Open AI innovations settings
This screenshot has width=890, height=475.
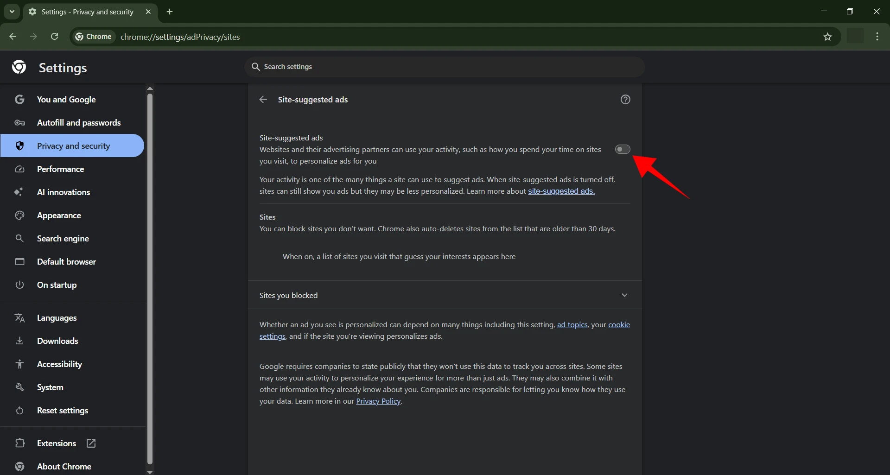pos(73,192)
